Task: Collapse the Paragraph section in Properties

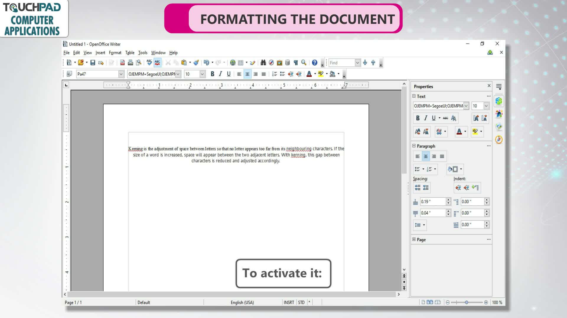Action: pos(414,146)
